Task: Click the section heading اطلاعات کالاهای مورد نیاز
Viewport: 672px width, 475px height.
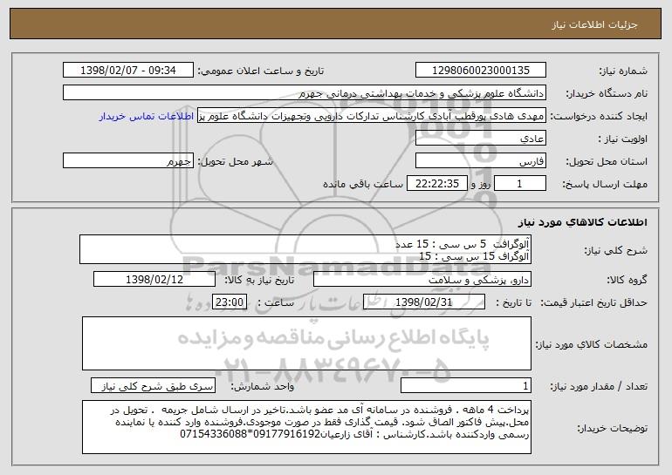Action: pyautogui.click(x=582, y=222)
